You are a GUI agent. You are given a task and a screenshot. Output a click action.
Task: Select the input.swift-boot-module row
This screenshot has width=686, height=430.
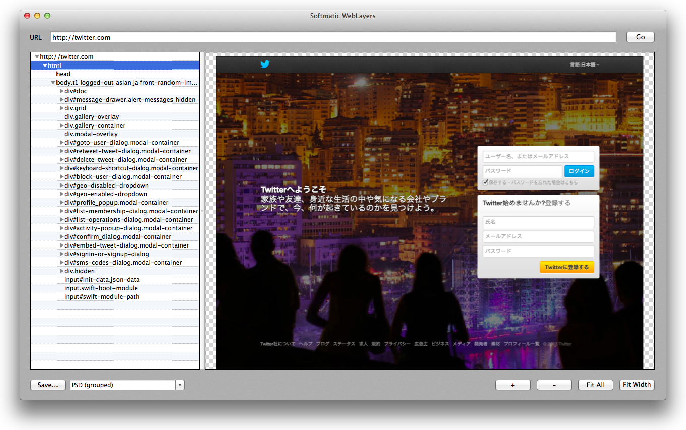115,288
